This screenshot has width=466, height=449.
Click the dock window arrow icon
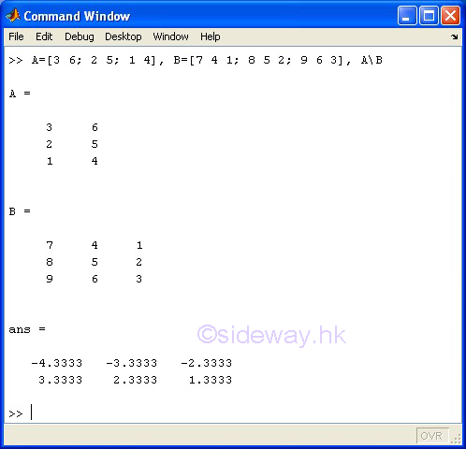tap(455, 36)
